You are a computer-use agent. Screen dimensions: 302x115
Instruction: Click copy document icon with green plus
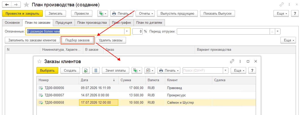pos(86,70)
